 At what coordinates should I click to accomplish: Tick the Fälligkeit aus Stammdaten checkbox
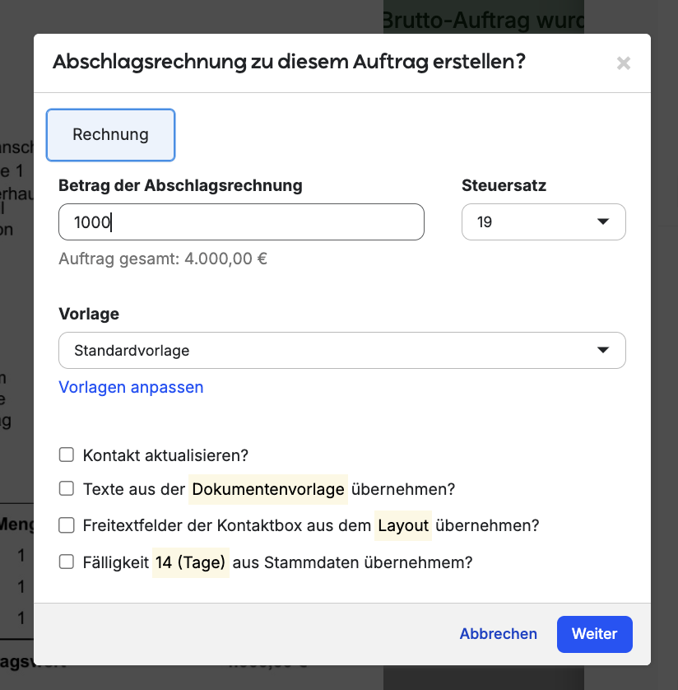tap(67, 562)
